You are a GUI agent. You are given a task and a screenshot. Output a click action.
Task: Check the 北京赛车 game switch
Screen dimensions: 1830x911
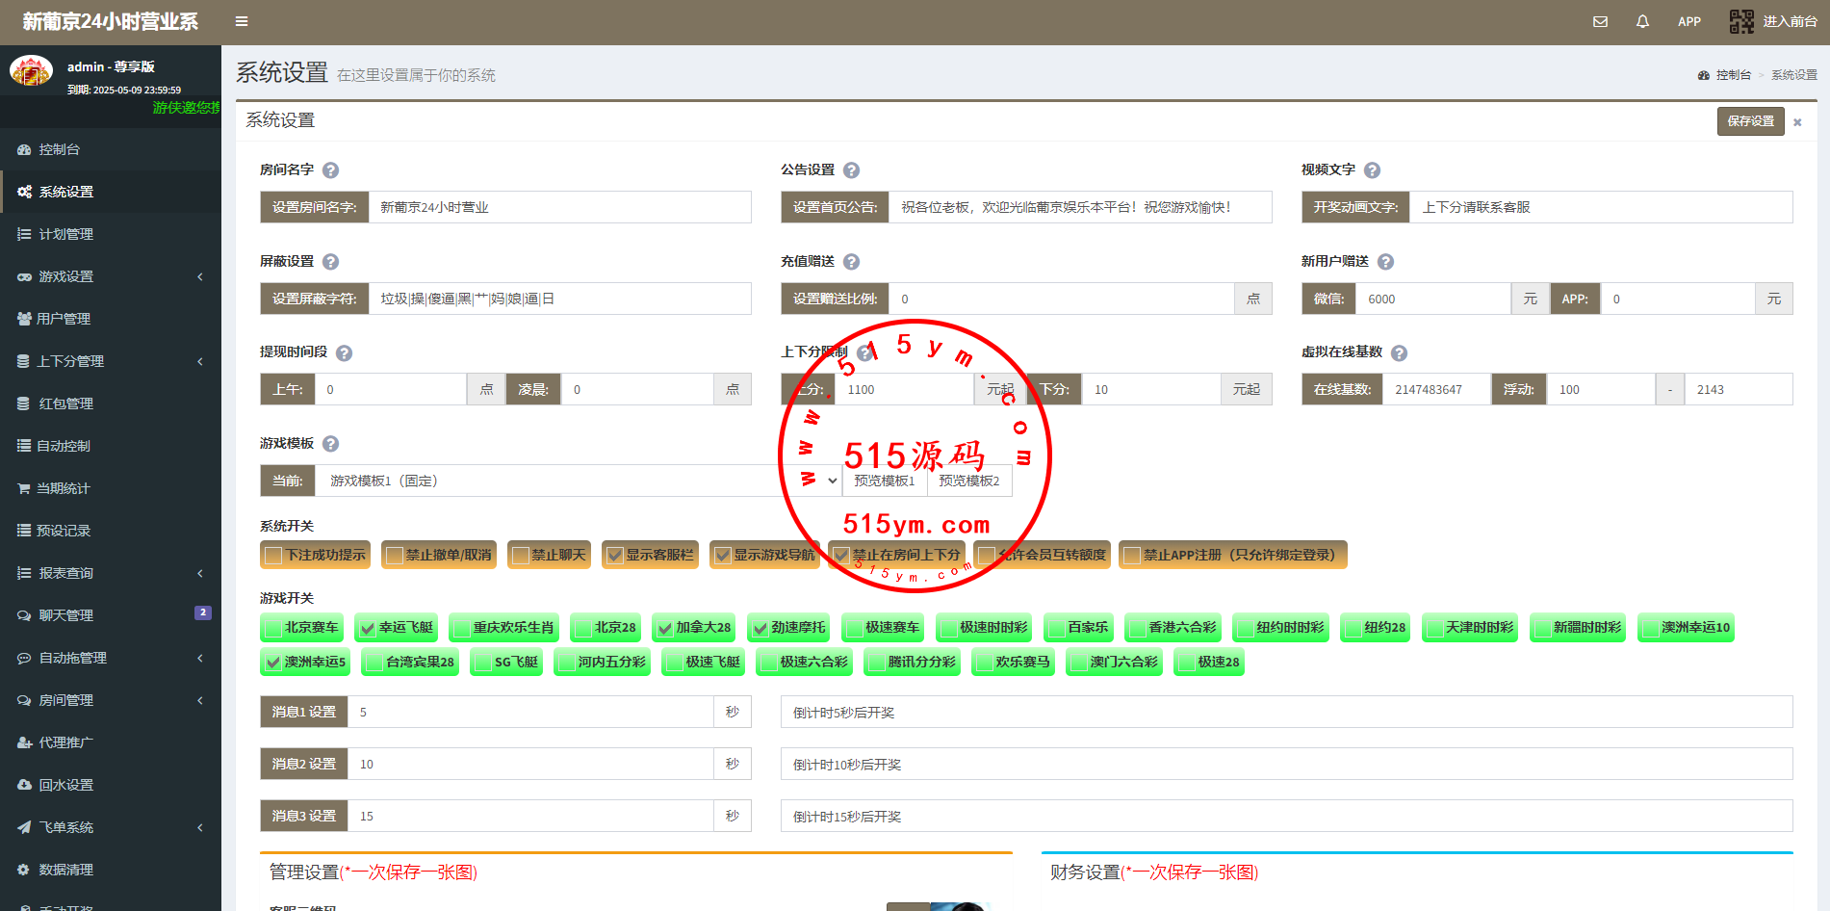click(x=272, y=628)
